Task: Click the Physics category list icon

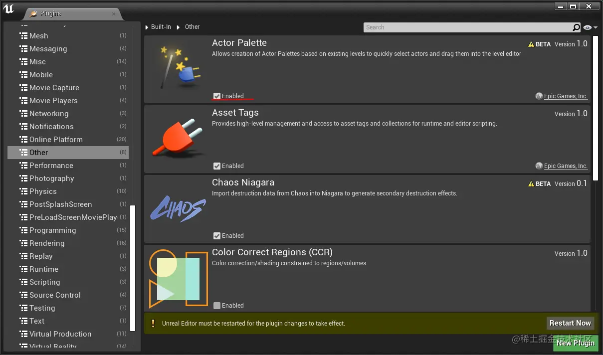Action: click(x=23, y=191)
